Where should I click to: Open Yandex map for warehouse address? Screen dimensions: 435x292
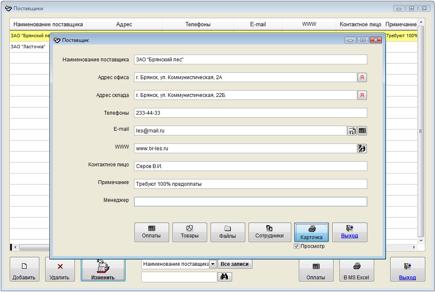click(362, 95)
